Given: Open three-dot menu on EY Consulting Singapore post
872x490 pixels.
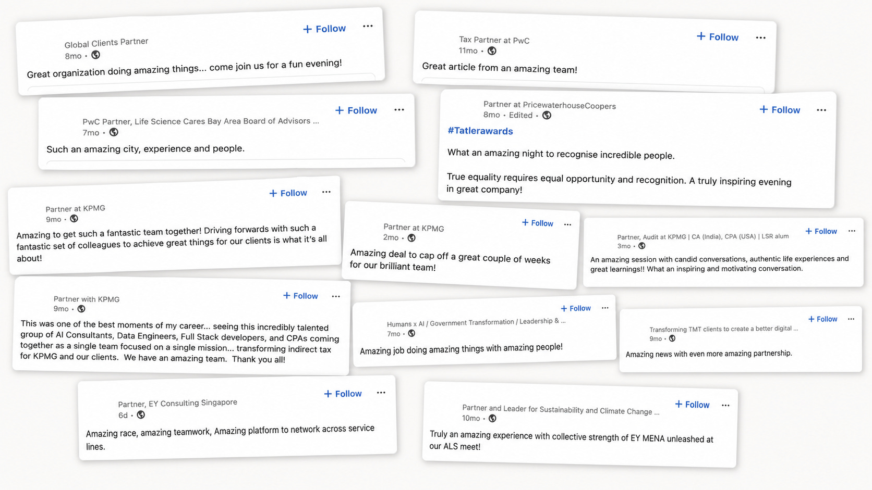Looking at the screenshot, I should click(x=381, y=393).
